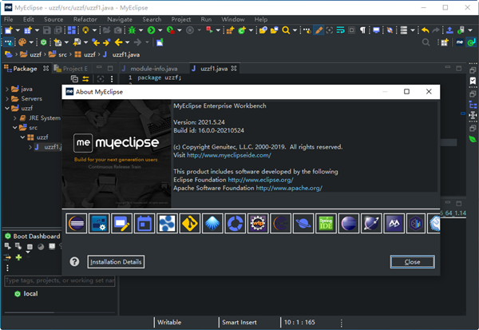Open the Run button dropdown arrow
The height and width of the screenshot is (330, 479).
pyautogui.click(x=160, y=30)
